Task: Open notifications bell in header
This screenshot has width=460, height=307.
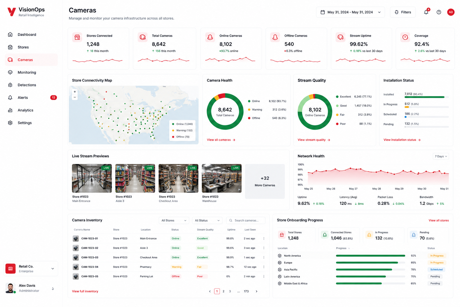Action: (426, 12)
